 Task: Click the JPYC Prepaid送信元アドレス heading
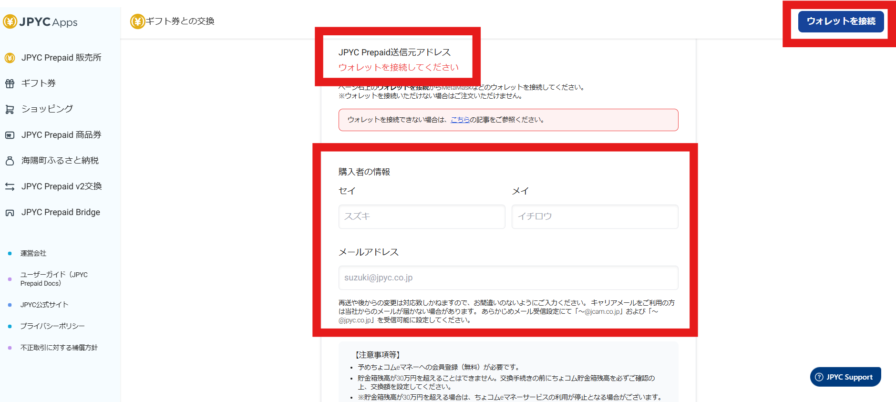394,52
